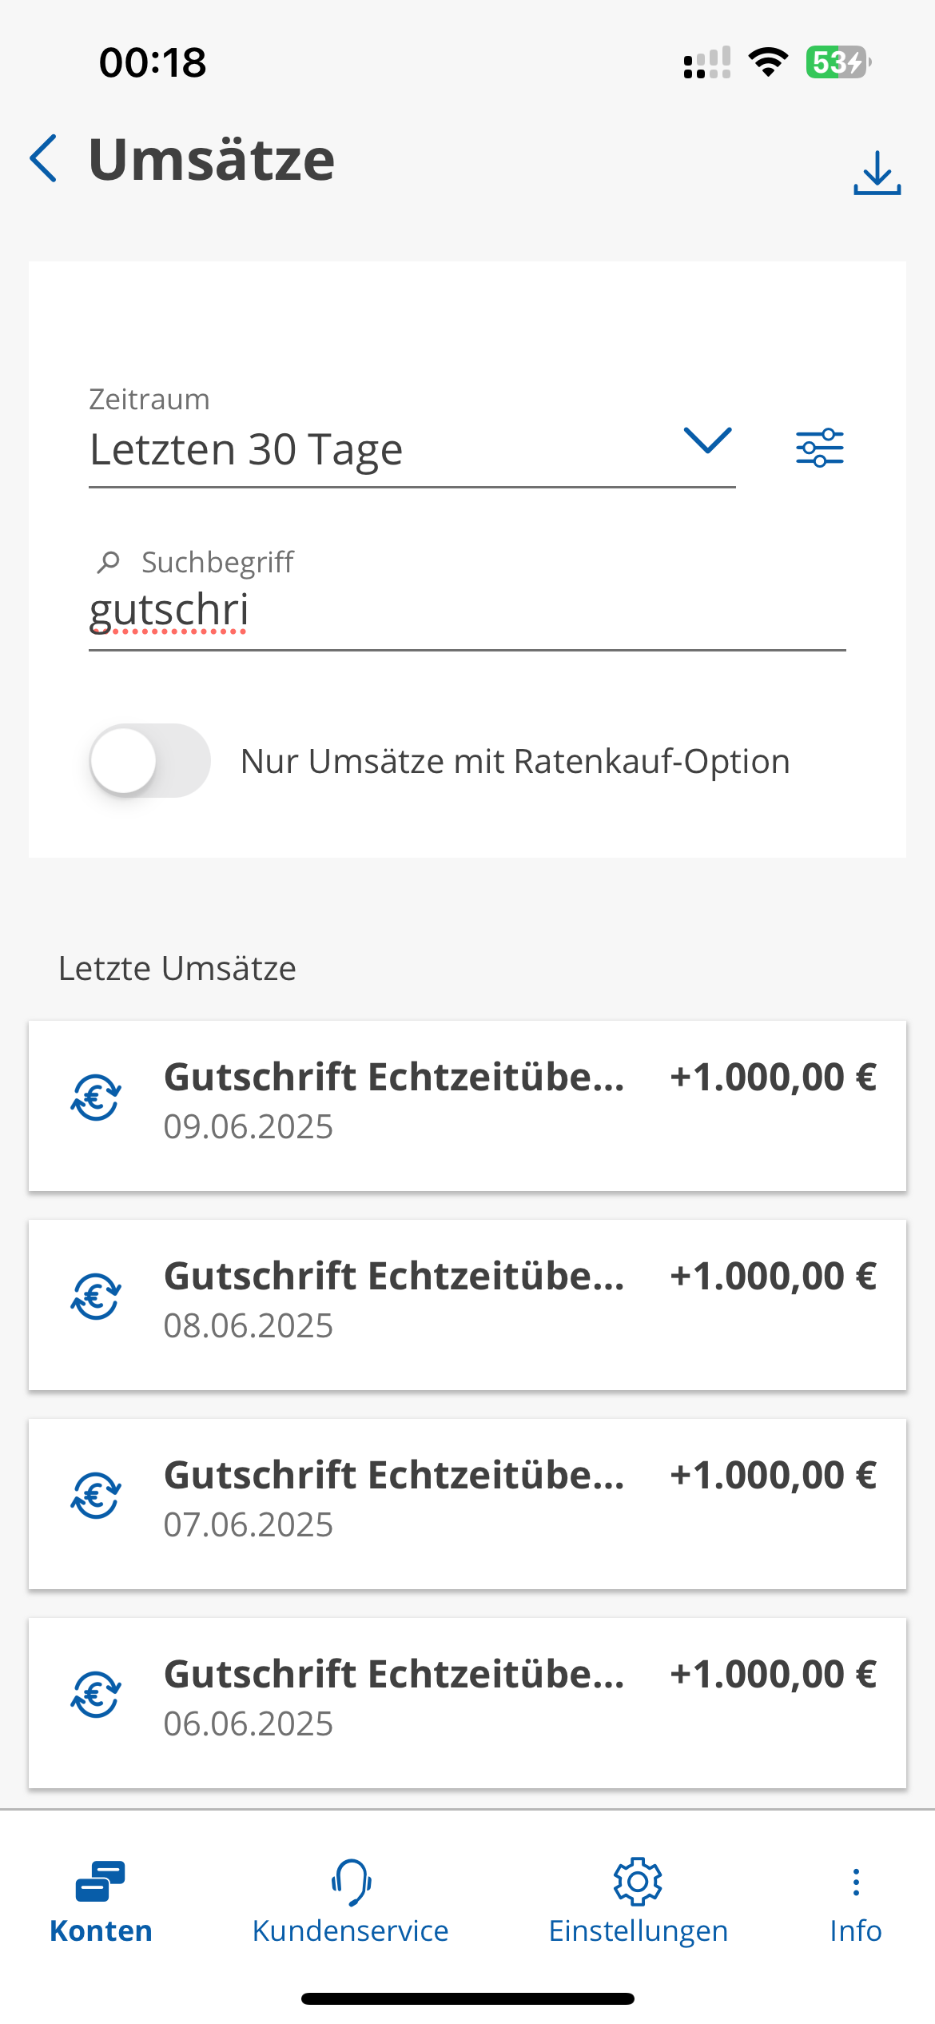The width and height of the screenshot is (935, 2024).
Task: Tap the back chevron next to Umsätze
Action: (43, 158)
